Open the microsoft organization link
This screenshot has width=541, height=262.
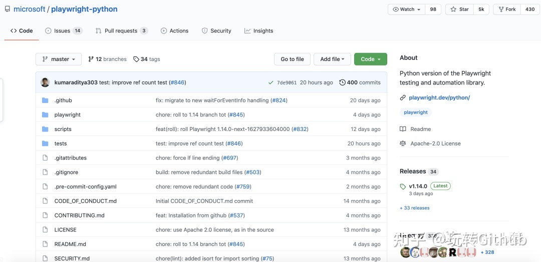(30, 9)
